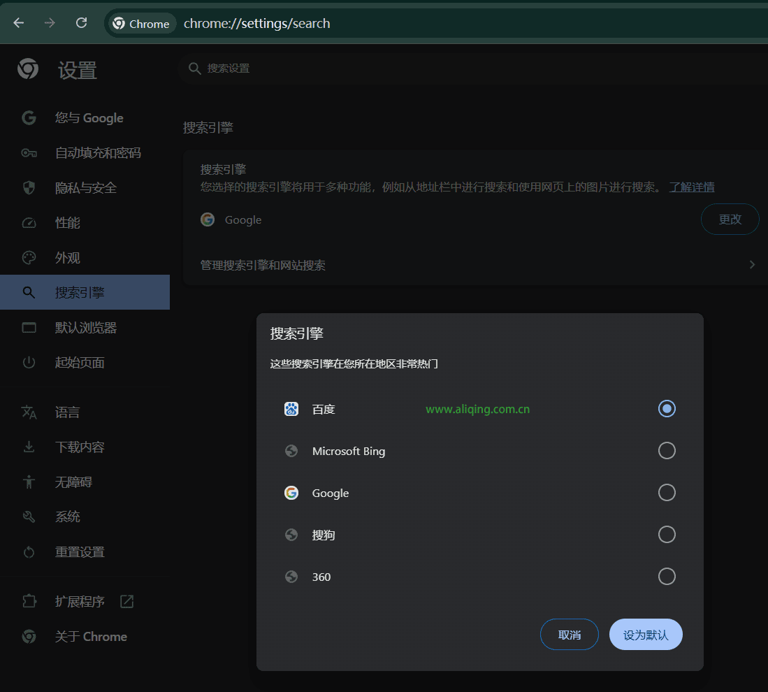Confirm with the 设为默认 button
Viewport: 768px width, 692px height.
tap(645, 634)
